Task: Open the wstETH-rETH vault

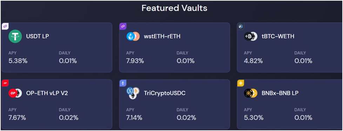Action: click(175, 47)
